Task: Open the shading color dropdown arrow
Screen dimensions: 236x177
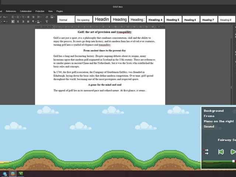Action: [x=41, y=22]
